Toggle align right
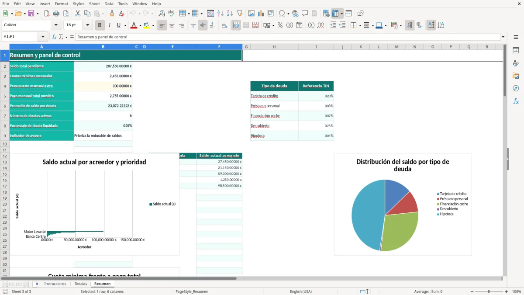The image size is (524, 295). pos(181,25)
